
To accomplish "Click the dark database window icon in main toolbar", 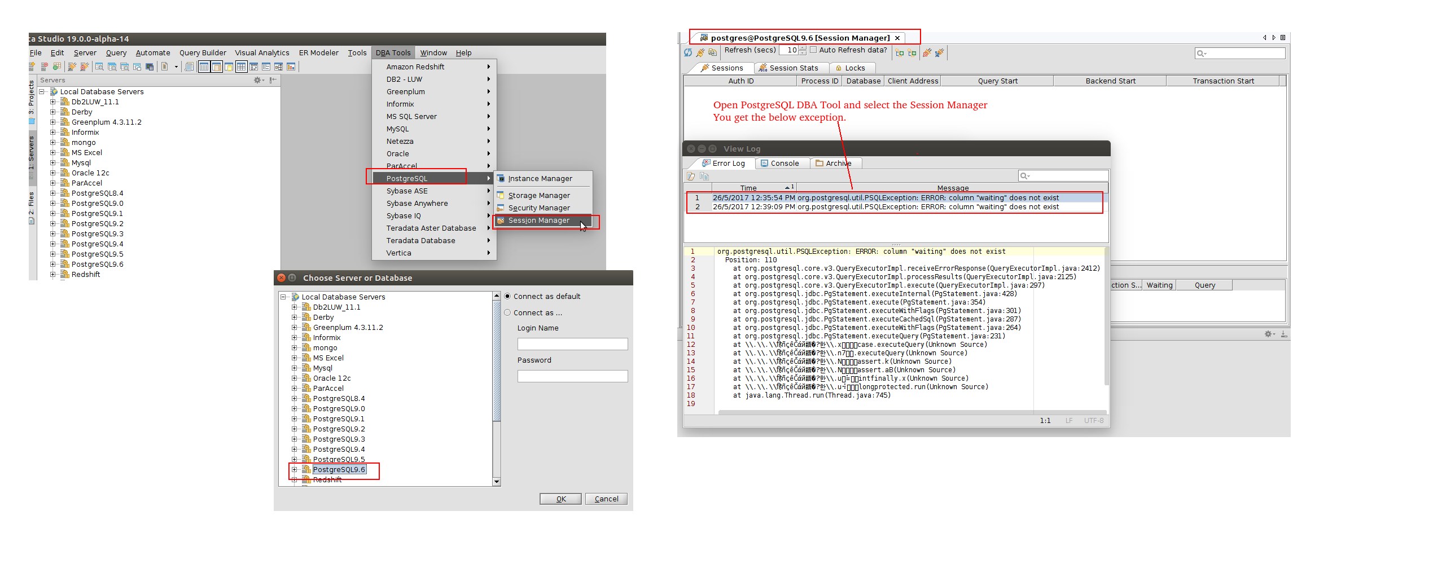I will (150, 67).
